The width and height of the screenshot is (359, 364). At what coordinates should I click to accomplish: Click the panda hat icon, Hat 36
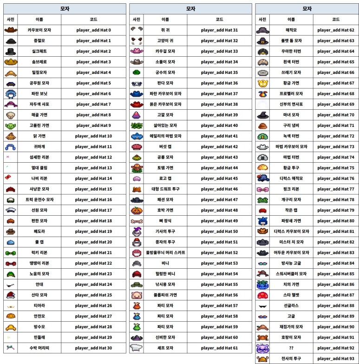[x=137, y=83]
